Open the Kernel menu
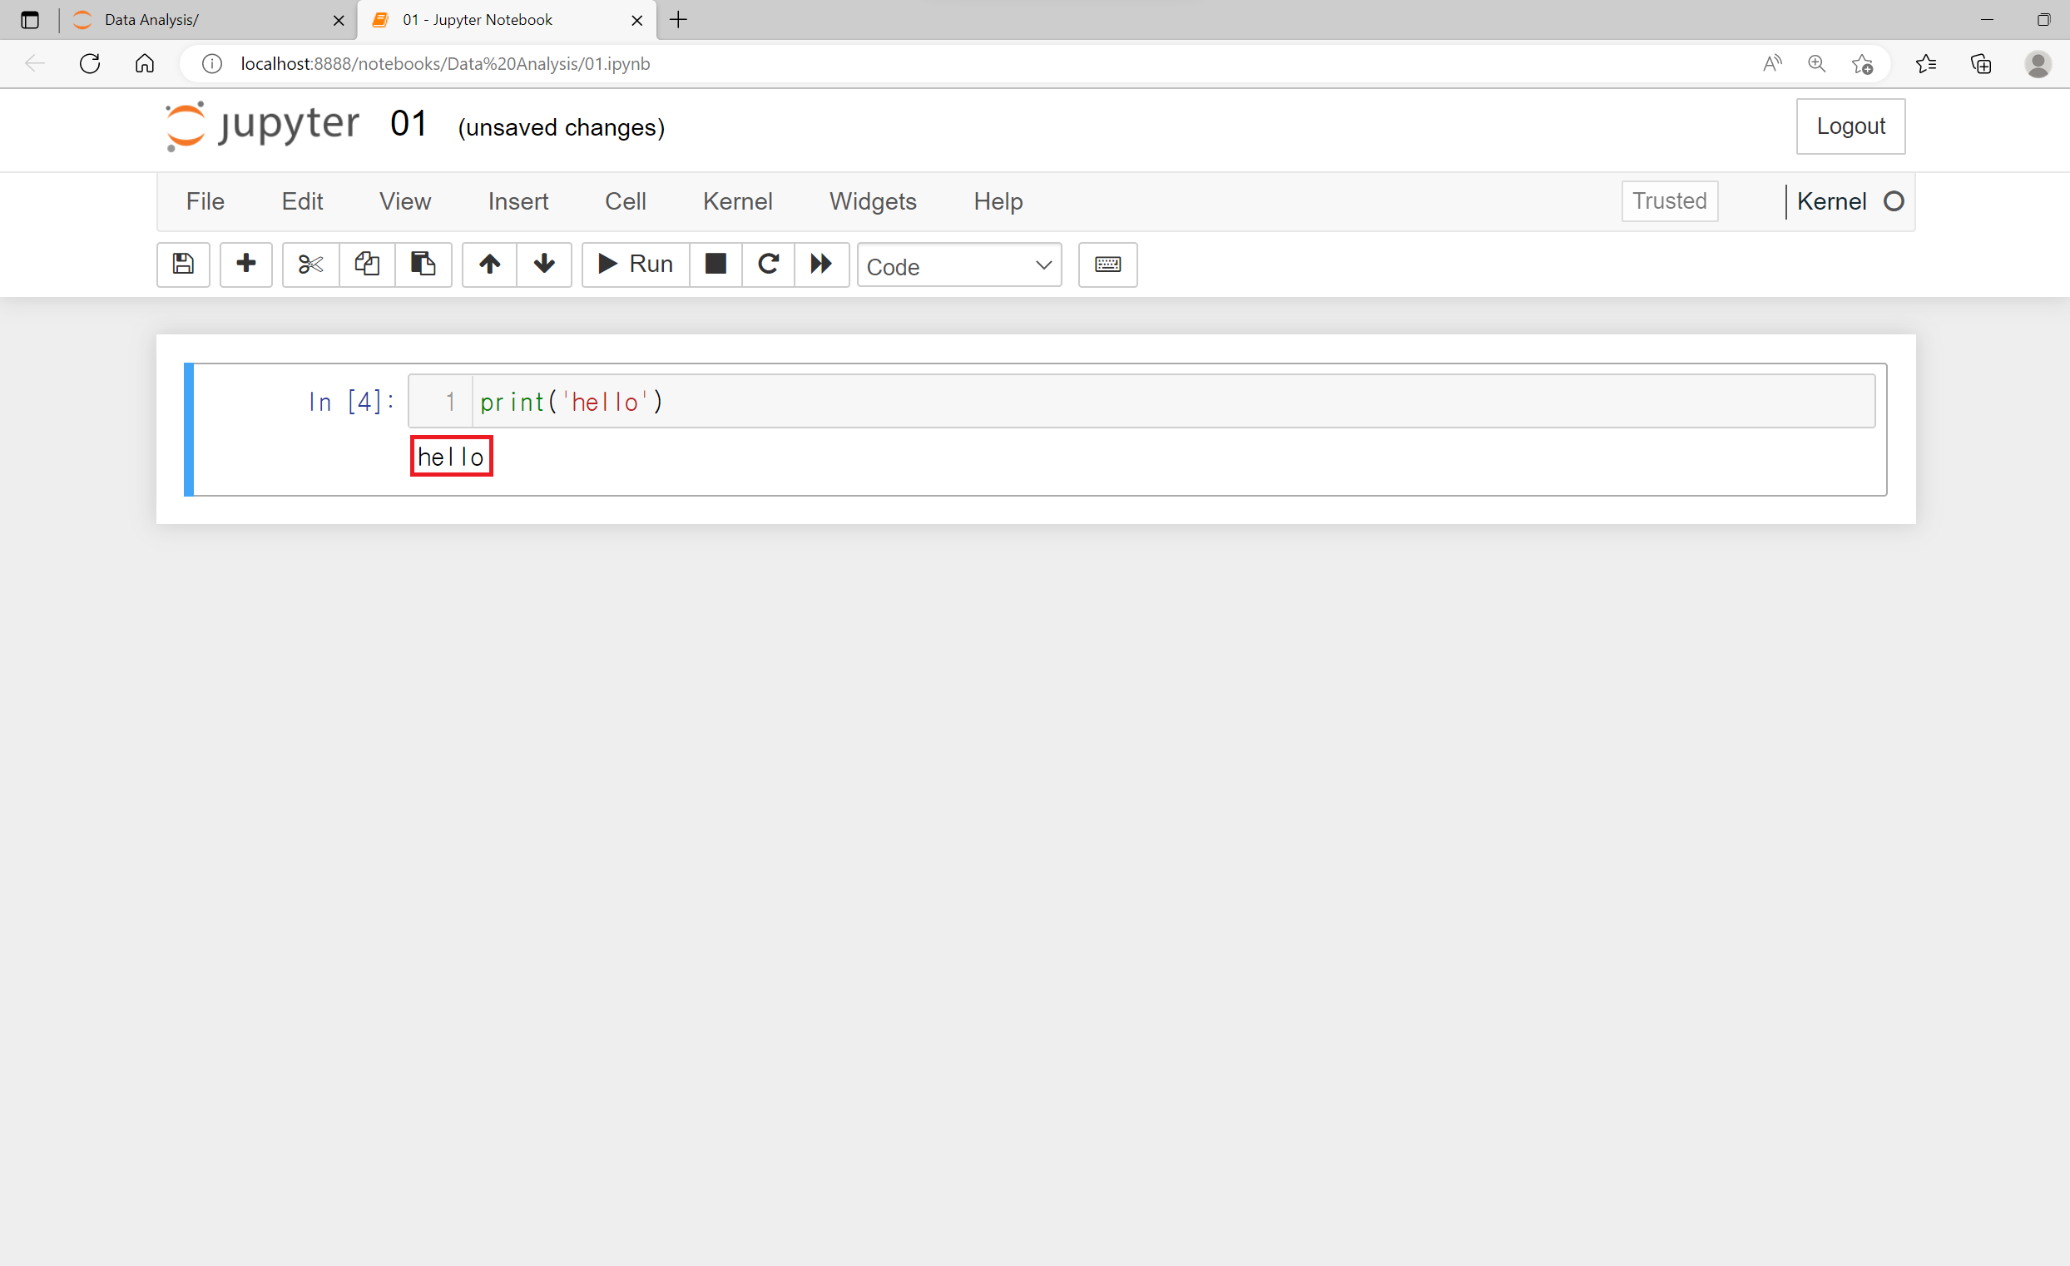 [x=738, y=201]
